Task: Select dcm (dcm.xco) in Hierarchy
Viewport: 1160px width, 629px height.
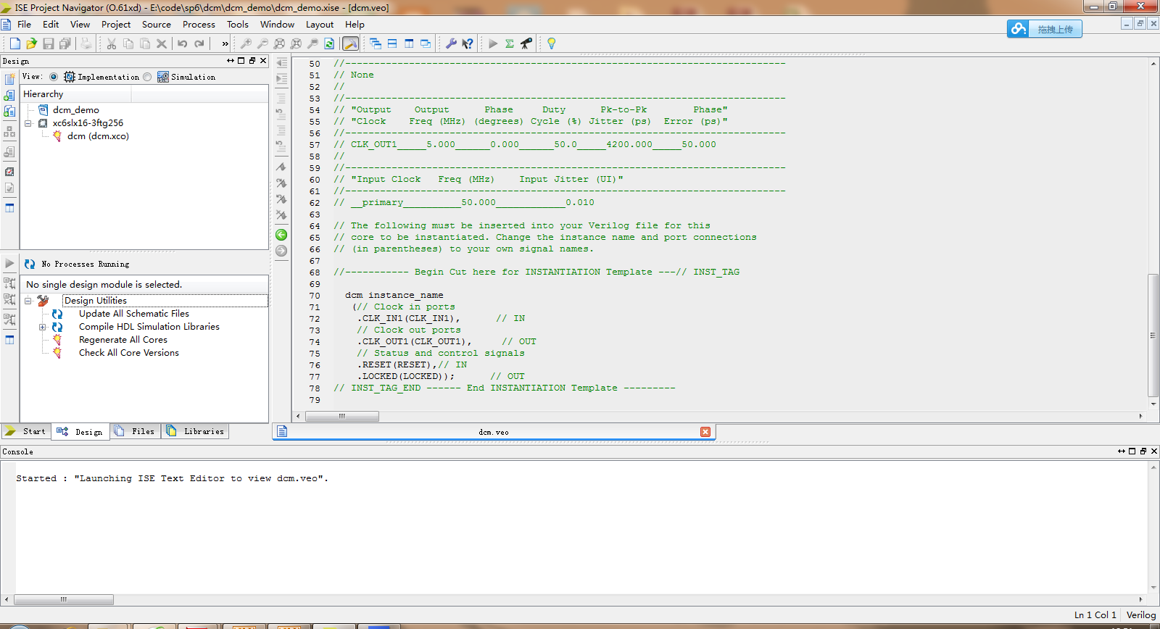Action: click(98, 136)
